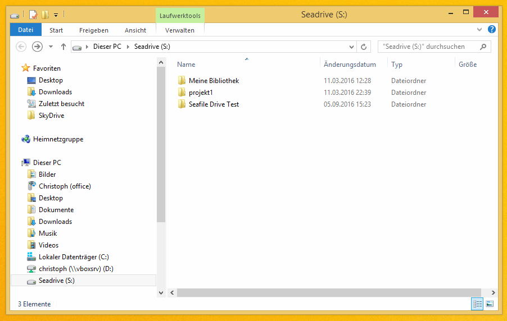Open SkyDrive in the navigation pane
The height and width of the screenshot is (321, 507).
(51, 116)
